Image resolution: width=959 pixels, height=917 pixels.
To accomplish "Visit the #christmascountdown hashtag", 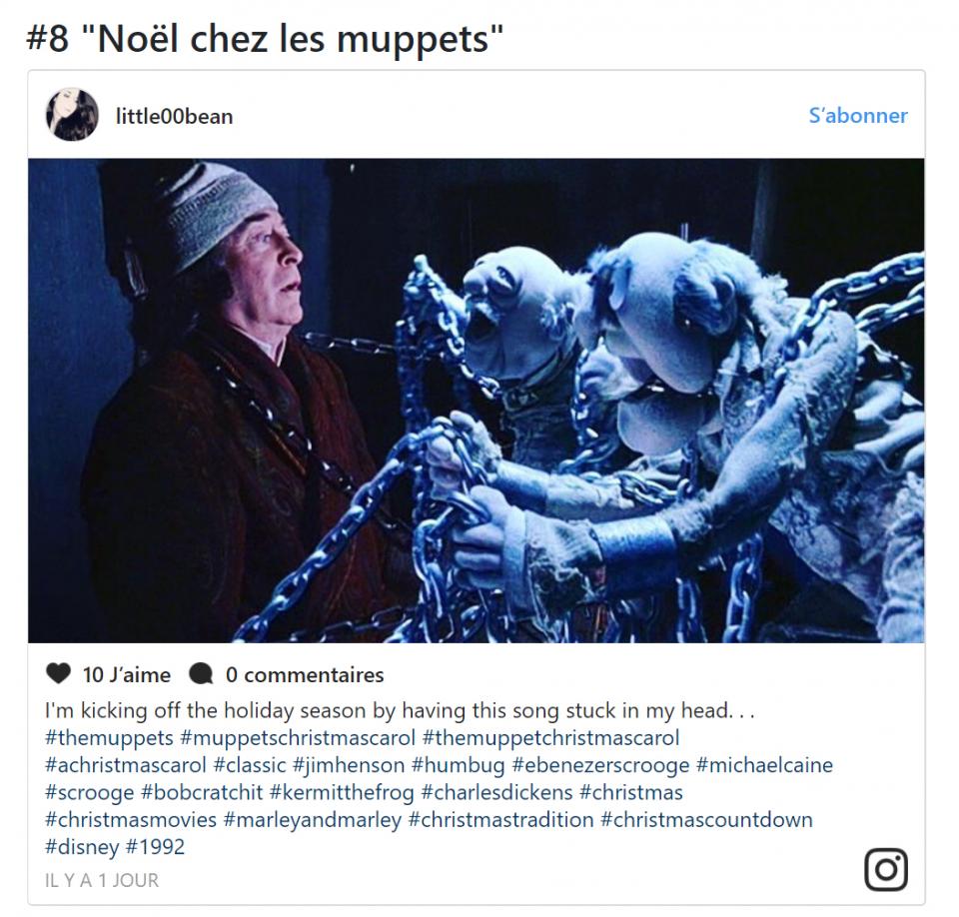I will pos(707,820).
